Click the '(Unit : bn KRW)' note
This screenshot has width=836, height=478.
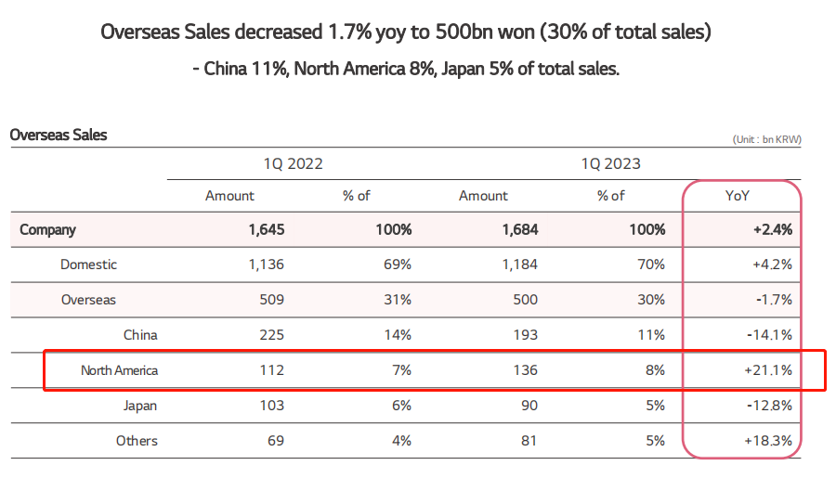tap(766, 139)
